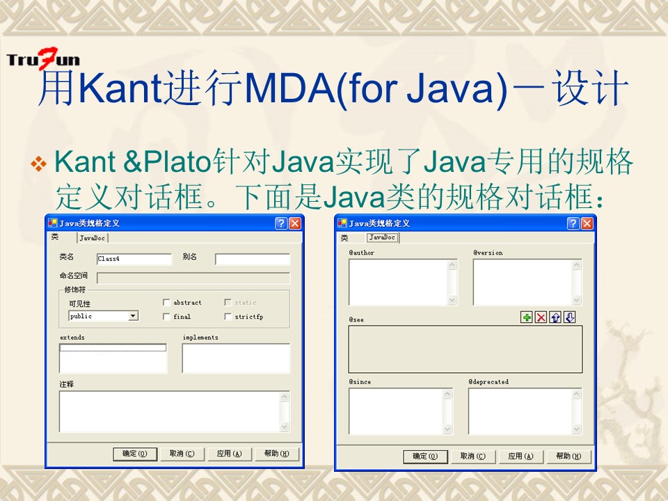Enable the abstract checkbox
668x501 pixels.
coord(166,303)
